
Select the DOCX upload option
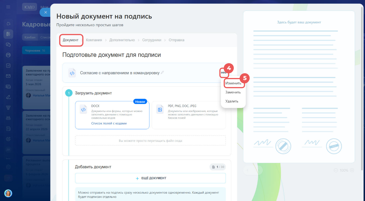(112, 115)
